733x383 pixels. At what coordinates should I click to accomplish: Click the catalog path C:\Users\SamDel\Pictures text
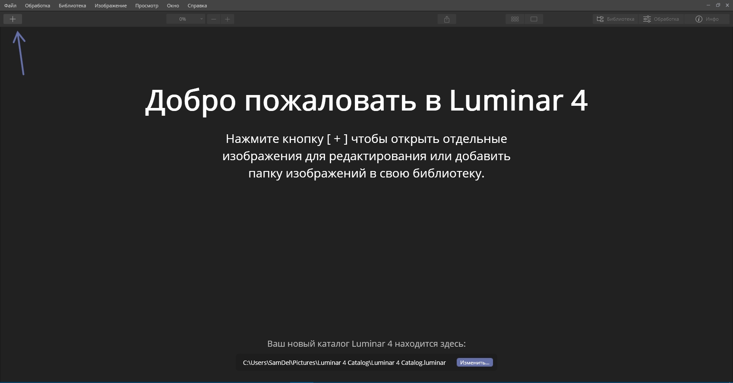click(344, 363)
